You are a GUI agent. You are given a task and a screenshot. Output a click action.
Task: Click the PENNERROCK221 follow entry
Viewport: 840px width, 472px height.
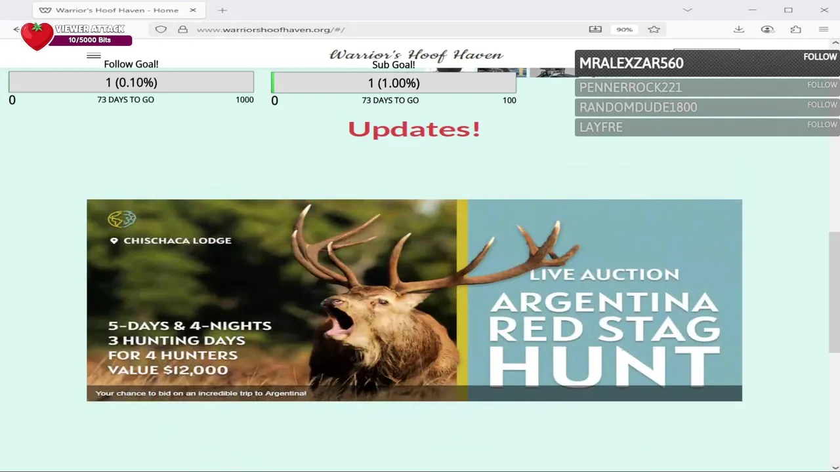(707, 87)
